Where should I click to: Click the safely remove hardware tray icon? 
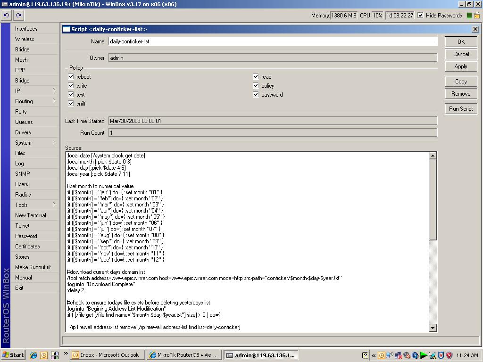pos(433,355)
